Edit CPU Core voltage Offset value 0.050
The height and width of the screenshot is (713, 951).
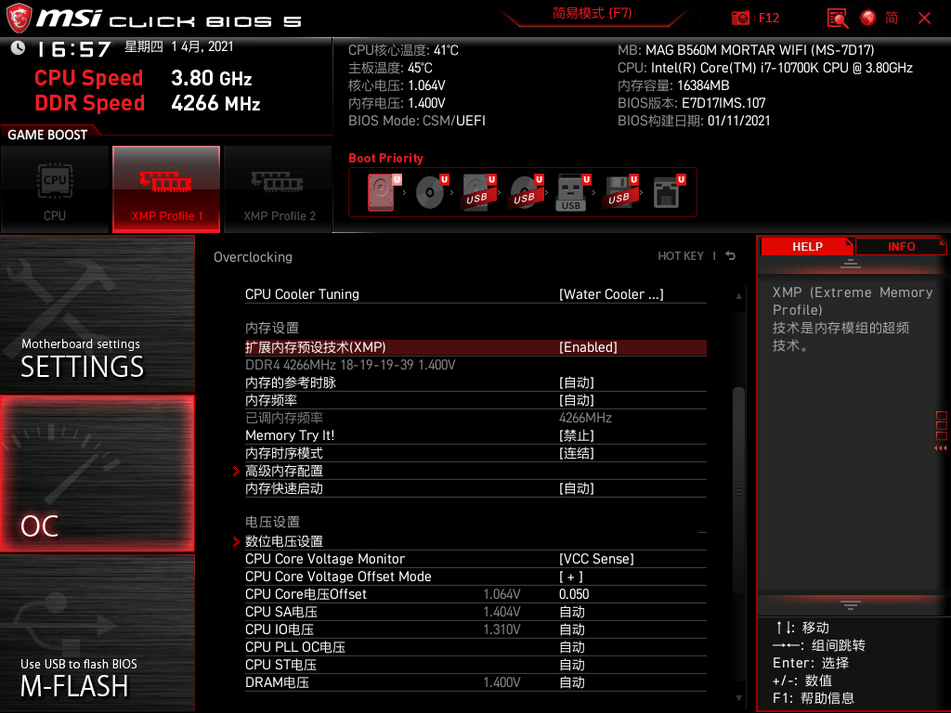pyautogui.click(x=574, y=594)
